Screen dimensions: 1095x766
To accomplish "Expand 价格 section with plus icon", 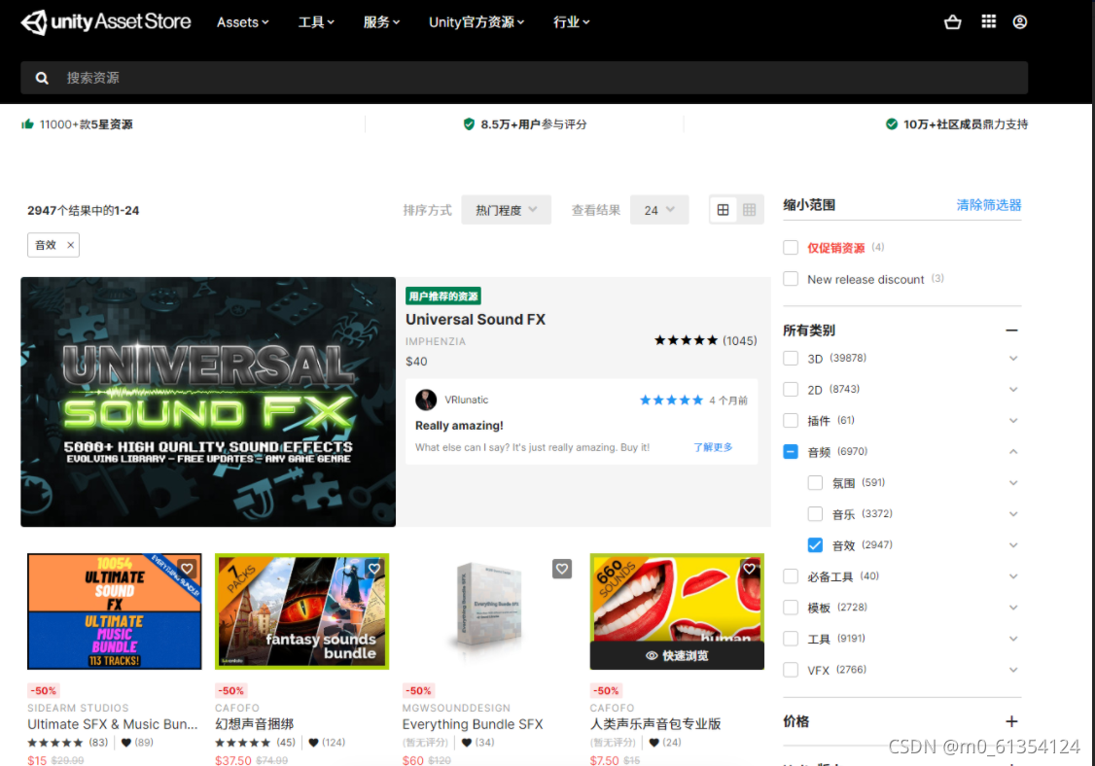I will (x=1011, y=721).
